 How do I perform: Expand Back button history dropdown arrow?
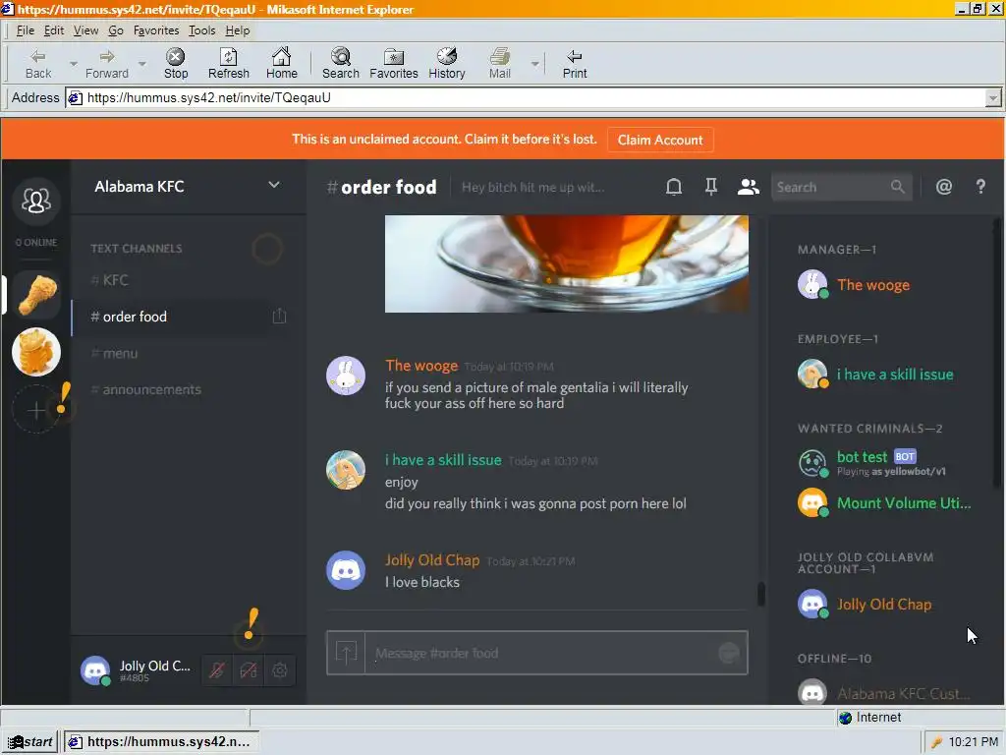point(73,64)
